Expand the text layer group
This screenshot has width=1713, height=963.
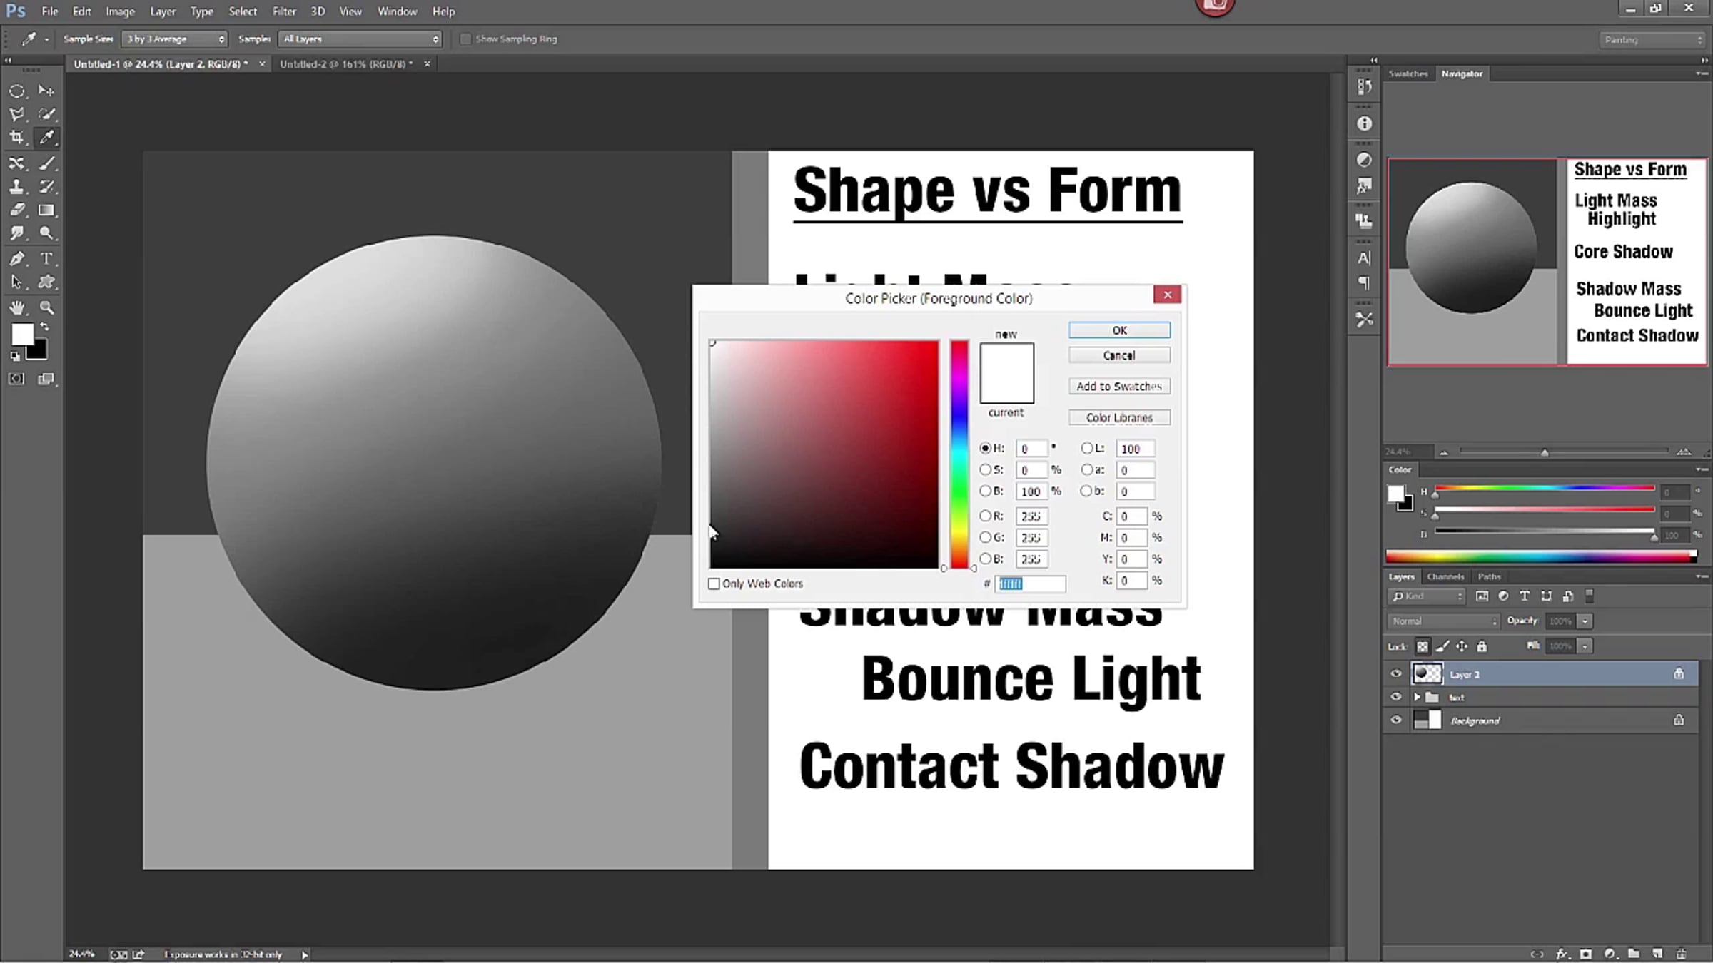click(x=1417, y=698)
